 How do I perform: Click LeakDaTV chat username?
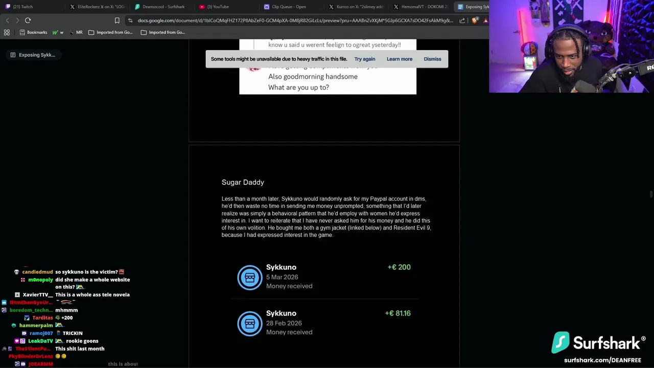click(x=40, y=341)
